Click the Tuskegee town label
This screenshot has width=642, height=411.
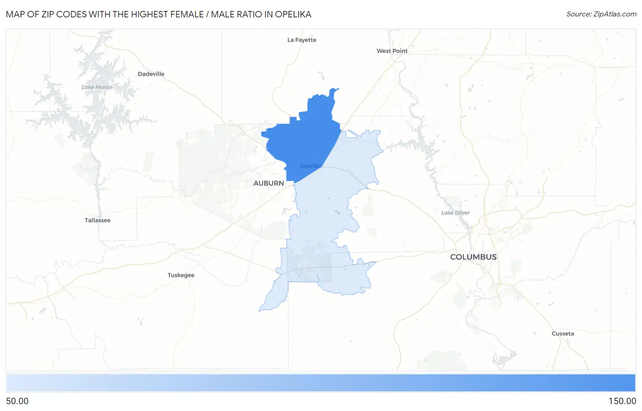[181, 275]
